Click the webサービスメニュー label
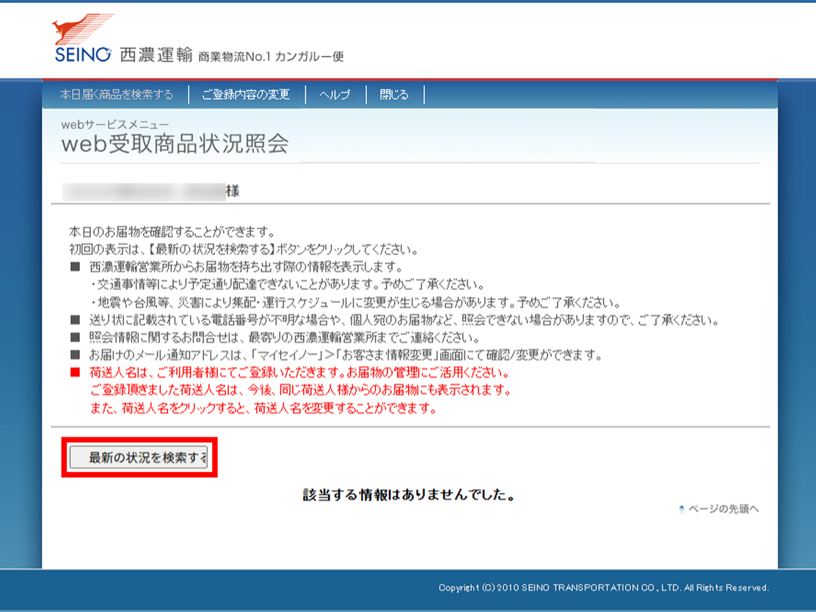This screenshot has height=612, width=816. [115, 124]
